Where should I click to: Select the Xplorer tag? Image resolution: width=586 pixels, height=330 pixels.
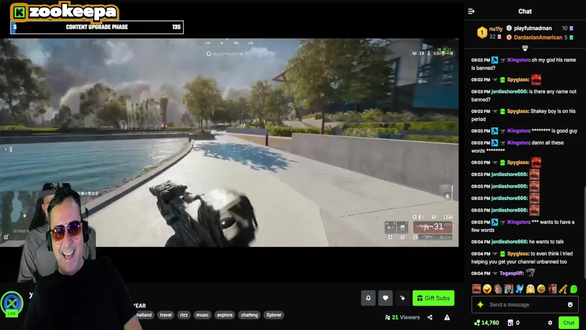274,315
